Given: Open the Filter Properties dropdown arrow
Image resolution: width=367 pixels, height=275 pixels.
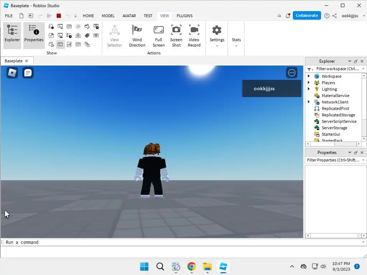Looking at the screenshot, I should tap(363, 160).
